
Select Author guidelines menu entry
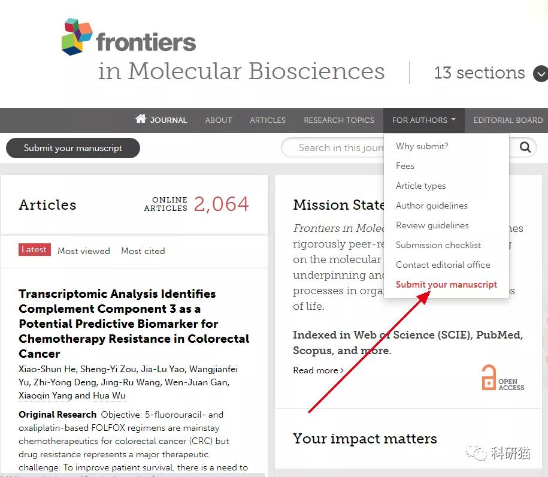(x=432, y=206)
